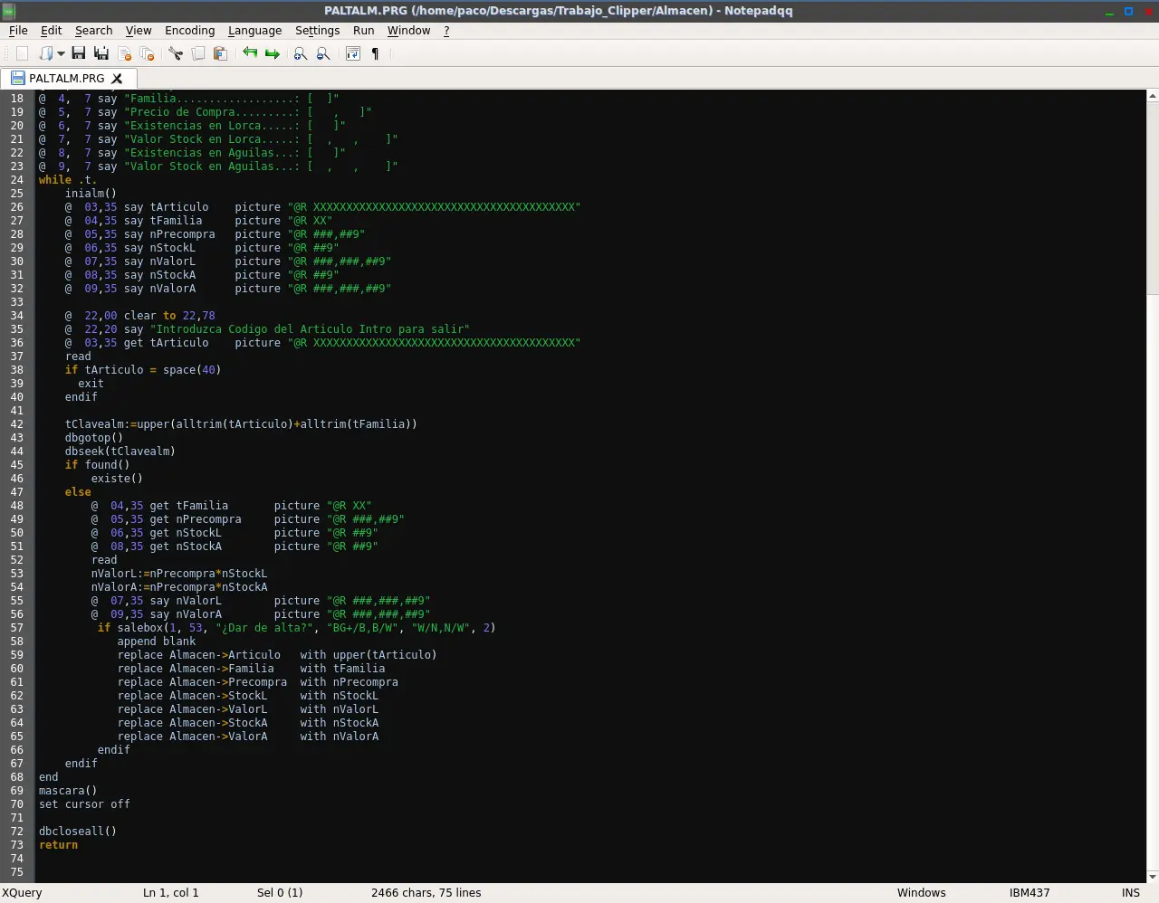This screenshot has width=1159, height=903.
Task: Click the scrollbar down arrow in editor
Action: pos(1153,877)
